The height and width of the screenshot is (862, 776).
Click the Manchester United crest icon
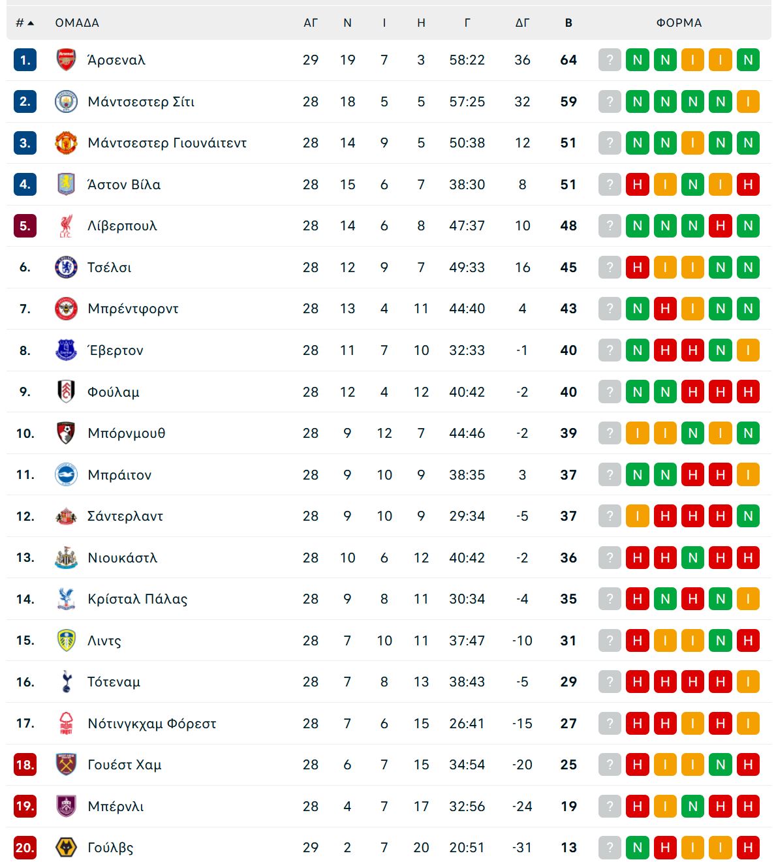pos(66,143)
